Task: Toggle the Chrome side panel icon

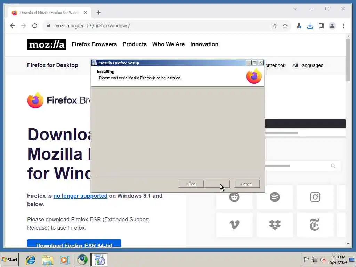Action: pyautogui.click(x=321, y=26)
